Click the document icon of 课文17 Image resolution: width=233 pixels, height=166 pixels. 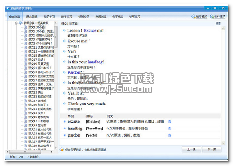point(25,60)
